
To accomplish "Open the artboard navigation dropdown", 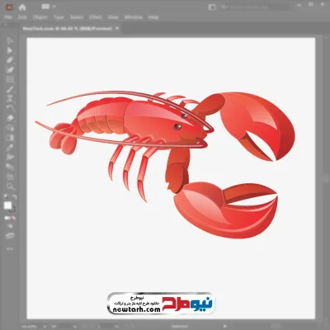I will (117, 327).
